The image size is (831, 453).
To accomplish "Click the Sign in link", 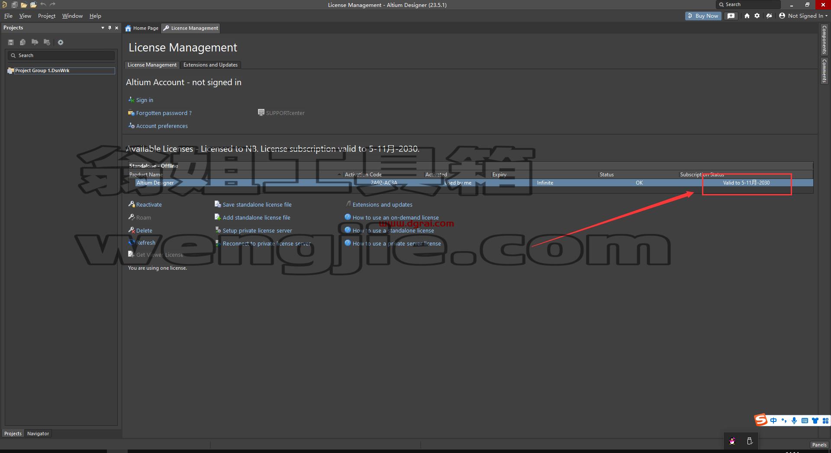I will click(145, 100).
